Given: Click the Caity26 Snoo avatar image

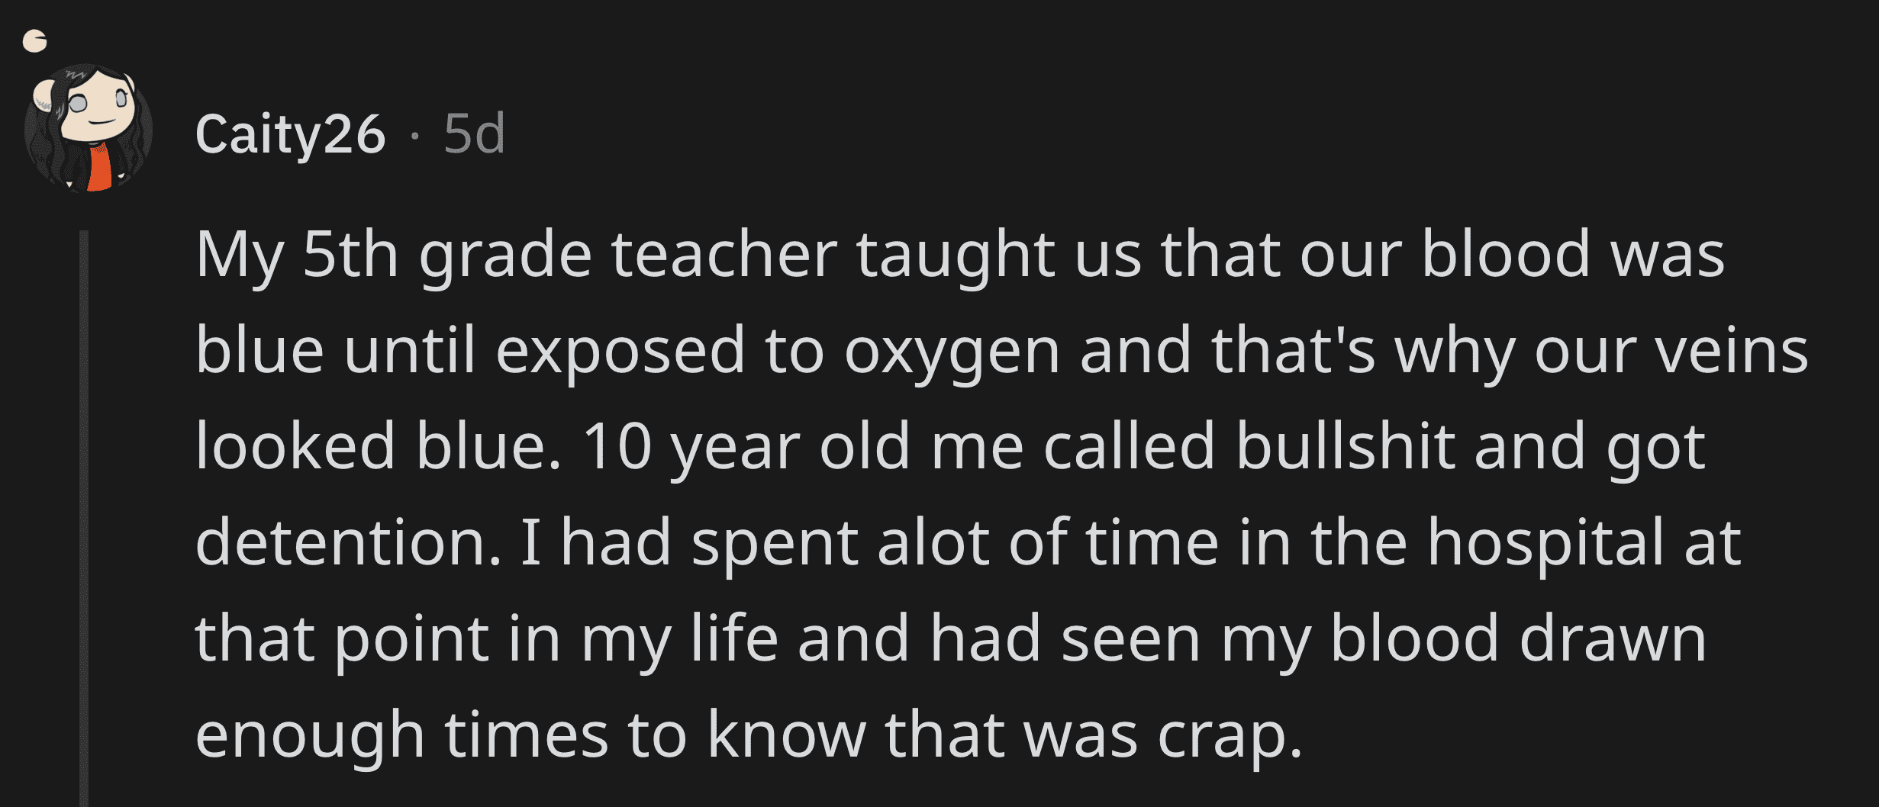Looking at the screenshot, I should click(x=88, y=127).
